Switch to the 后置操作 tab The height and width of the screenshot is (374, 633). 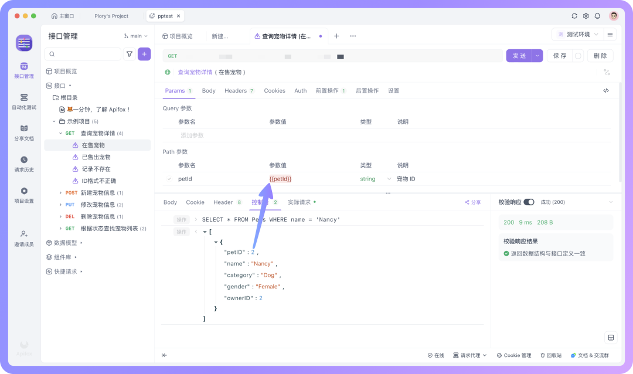click(x=367, y=91)
